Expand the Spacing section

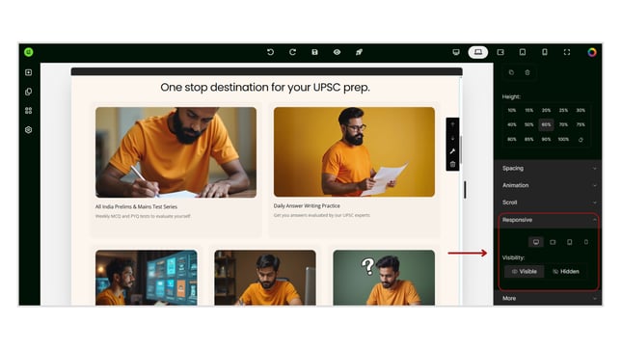tap(548, 169)
